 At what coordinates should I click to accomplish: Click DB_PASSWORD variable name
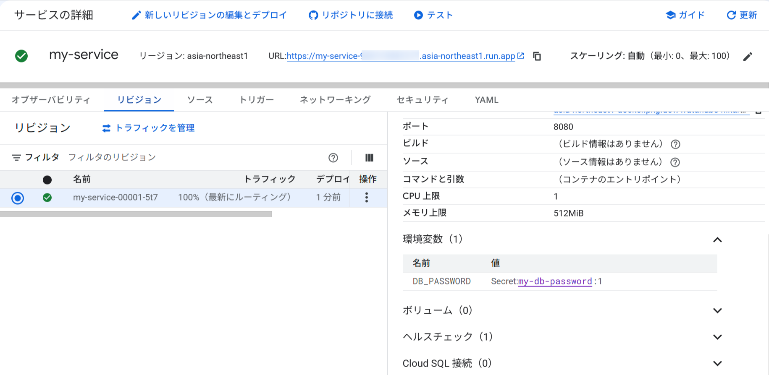click(x=441, y=281)
